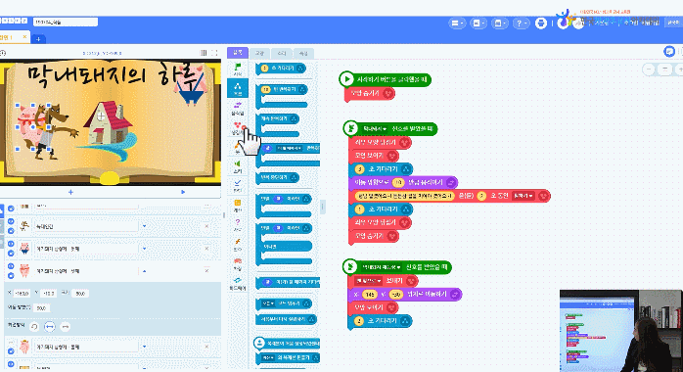
Task: Collapse the red-scarf pig properties arrow
Action: click(x=144, y=271)
